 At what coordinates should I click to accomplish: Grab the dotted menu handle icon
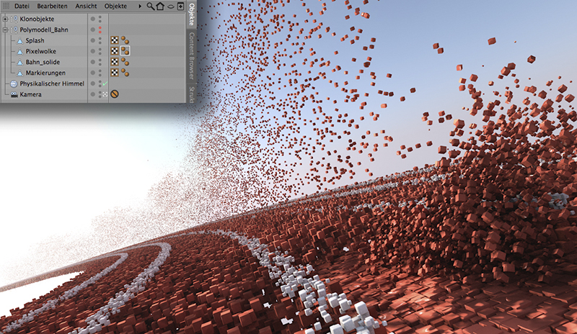point(6,6)
